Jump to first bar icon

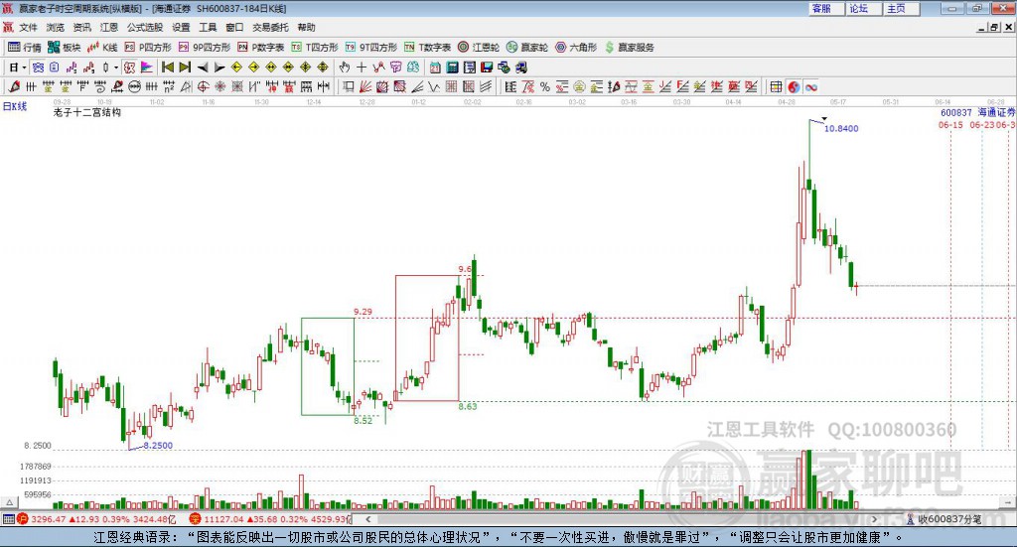coord(168,68)
